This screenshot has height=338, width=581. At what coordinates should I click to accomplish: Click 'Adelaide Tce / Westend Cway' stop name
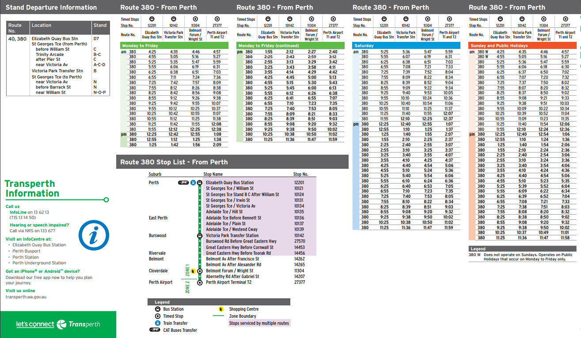(x=232, y=230)
